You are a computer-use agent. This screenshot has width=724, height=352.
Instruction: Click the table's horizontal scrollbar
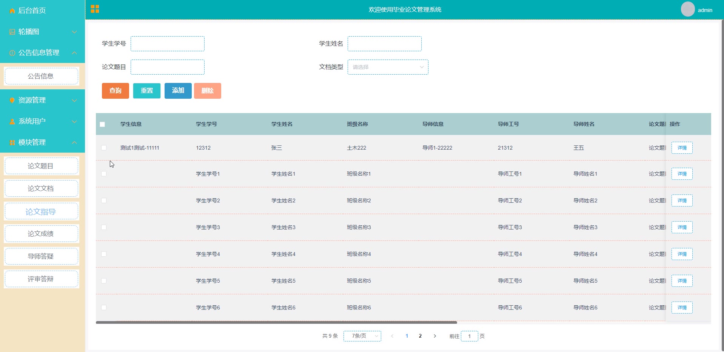tap(276, 323)
